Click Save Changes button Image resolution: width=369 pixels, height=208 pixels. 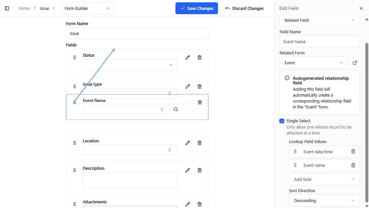pos(197,8)
